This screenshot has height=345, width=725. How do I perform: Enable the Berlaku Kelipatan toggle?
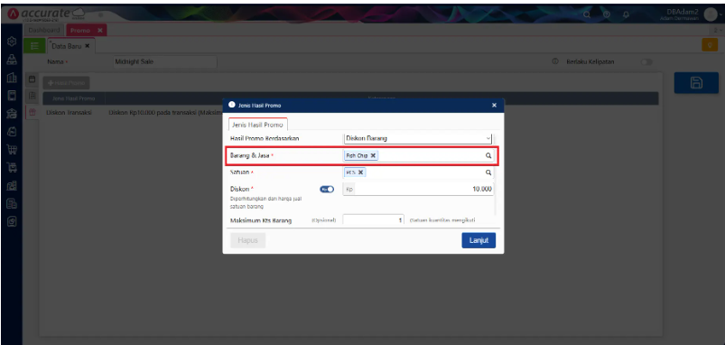646,62
